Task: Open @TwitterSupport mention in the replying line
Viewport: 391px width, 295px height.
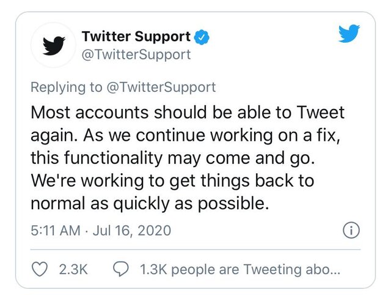Action: point(161,88)
